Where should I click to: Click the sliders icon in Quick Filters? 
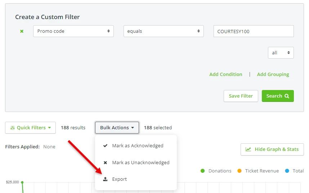(12, 128)
